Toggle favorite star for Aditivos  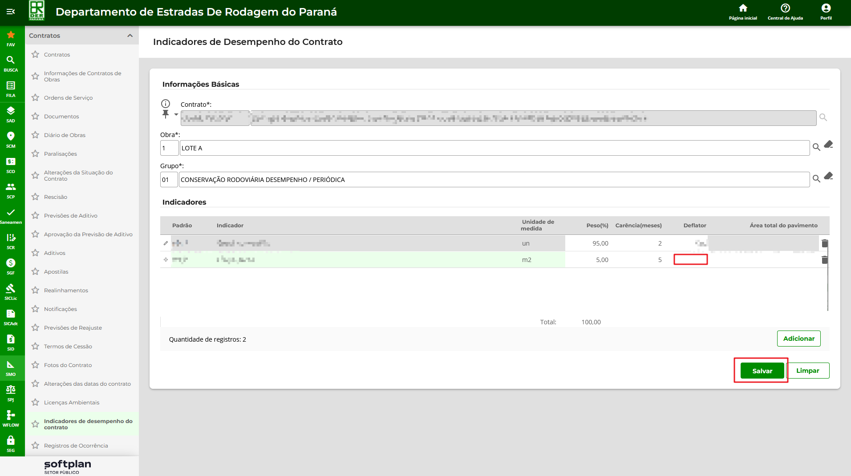[36, 253]
